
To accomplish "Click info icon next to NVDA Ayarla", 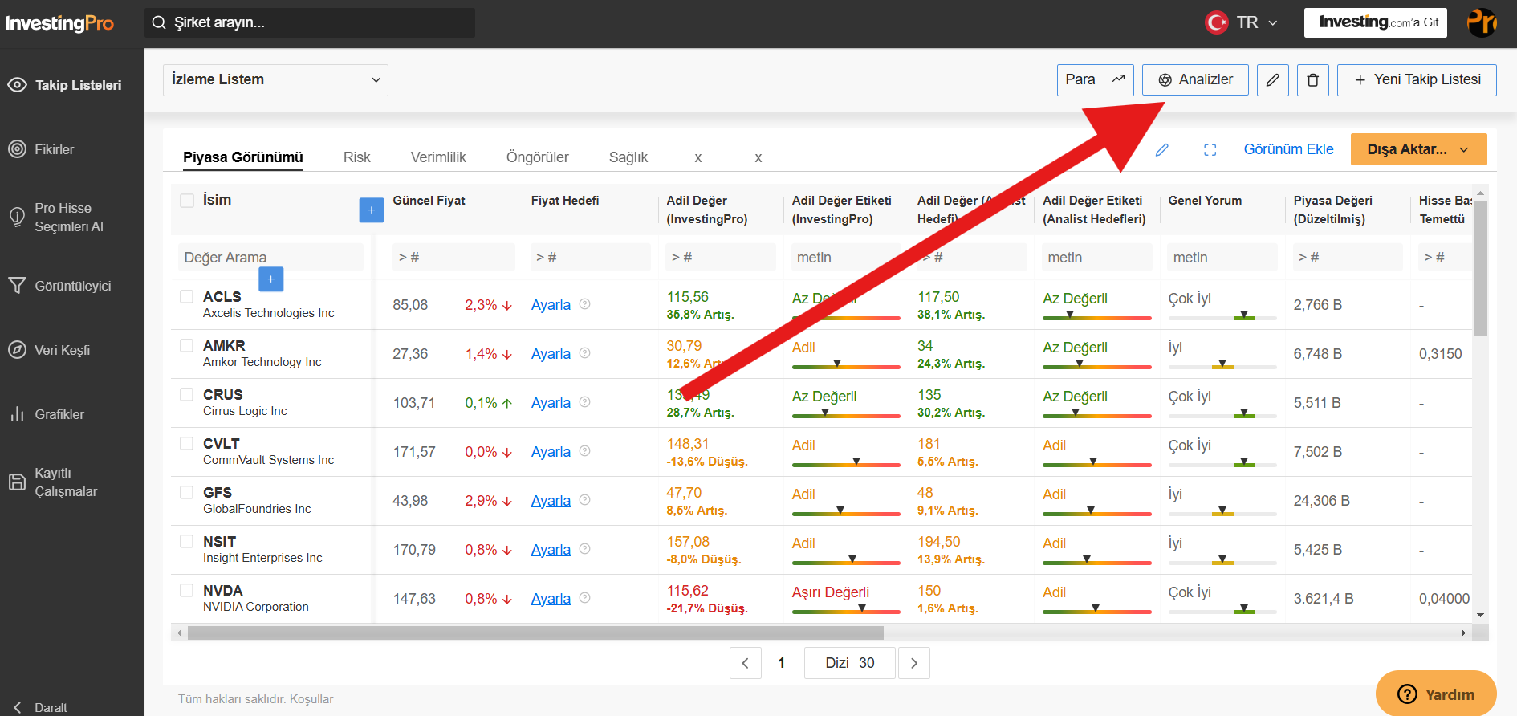I will click(584, 598).
